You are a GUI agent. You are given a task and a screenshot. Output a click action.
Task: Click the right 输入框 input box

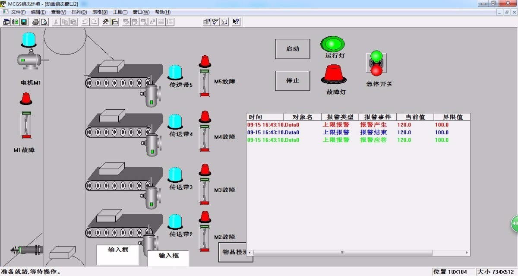[169, 258]
